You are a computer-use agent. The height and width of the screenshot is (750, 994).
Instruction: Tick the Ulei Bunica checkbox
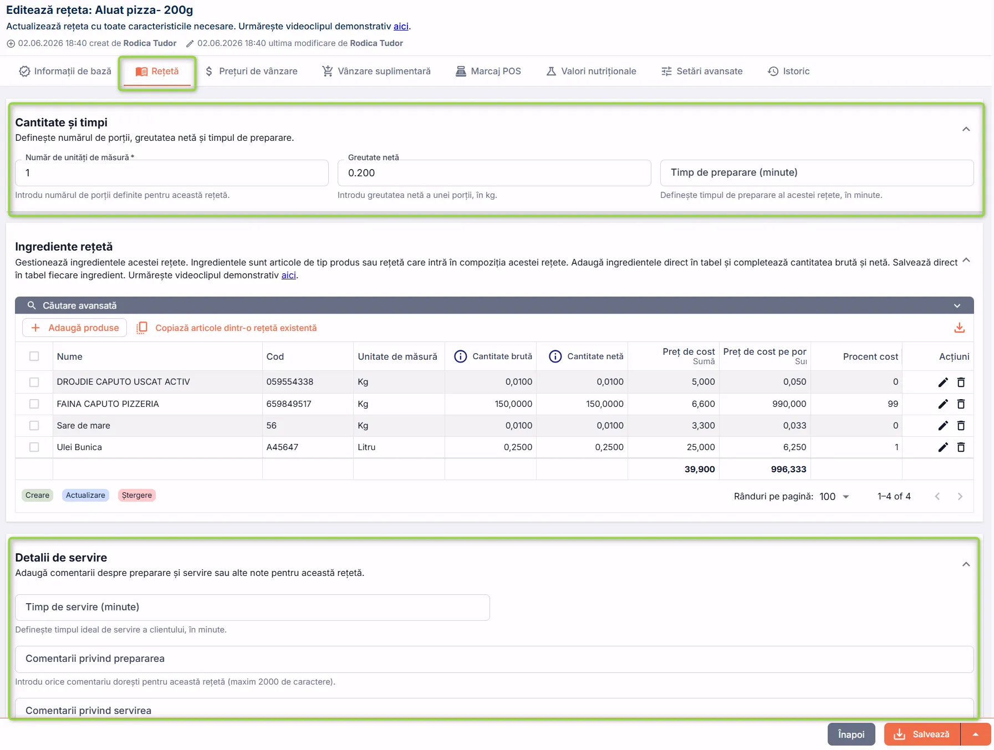click(x=34, y=447)
